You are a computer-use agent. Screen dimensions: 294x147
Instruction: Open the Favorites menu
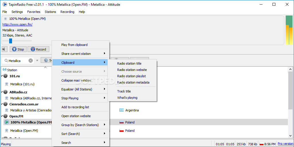(34, 12)
